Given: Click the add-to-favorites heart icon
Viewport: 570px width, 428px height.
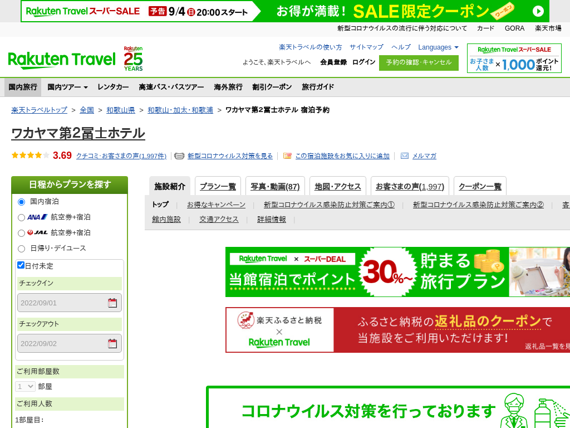Looking at the screenshot, I should click(287, 156).
